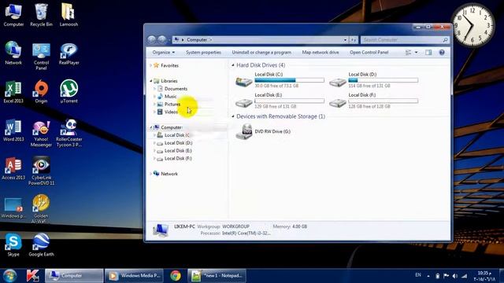Open the Explorer help question-mark icon
The width and height of the screenshot is (504, 283).
point(442,53)
